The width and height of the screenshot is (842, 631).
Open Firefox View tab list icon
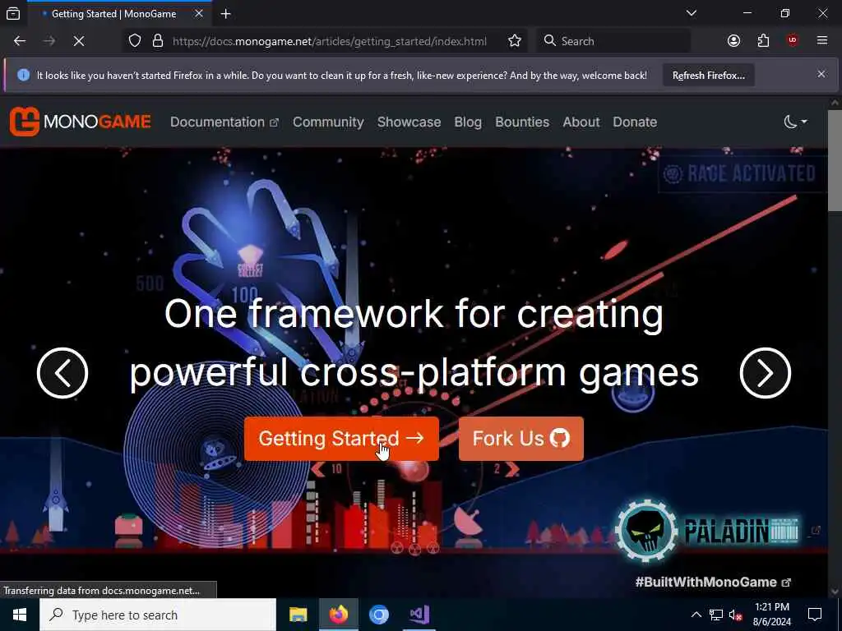[x=13, y=14]
